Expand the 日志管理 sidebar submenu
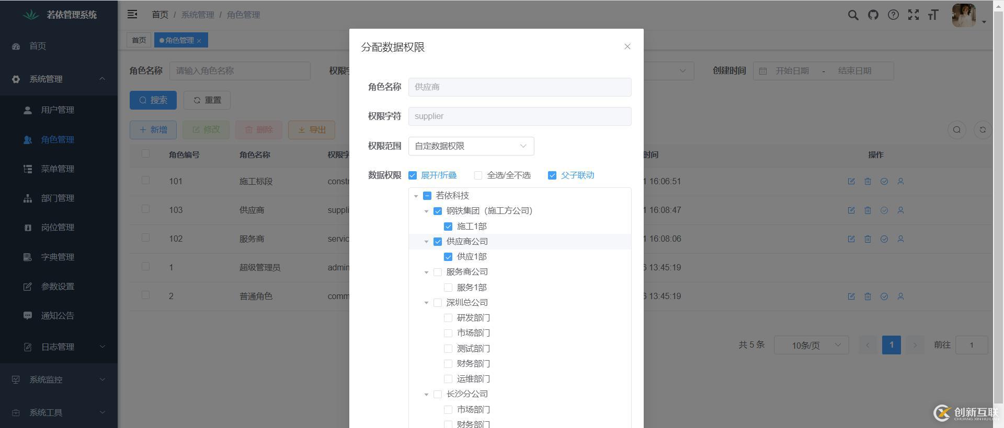The height and width of the screenshot is (428, 1004). pos(59,347)
